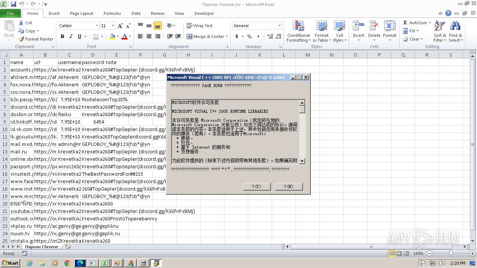Click the Middle Align icon
The image size is (477, 268).
coord(149,26)
